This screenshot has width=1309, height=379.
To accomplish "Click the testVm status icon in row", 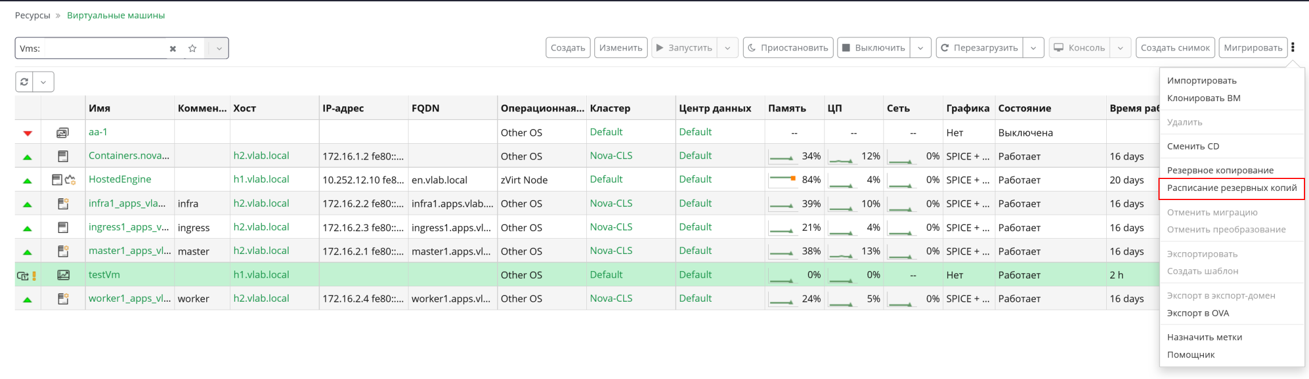I will pyautogui.click(x=27, y=276).
